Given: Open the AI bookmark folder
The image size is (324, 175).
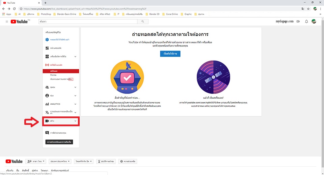Looking at the screenshot, I should 18,14.
